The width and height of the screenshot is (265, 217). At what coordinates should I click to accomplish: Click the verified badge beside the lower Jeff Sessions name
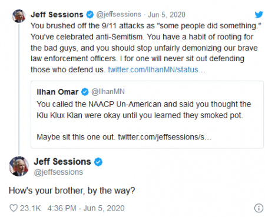point(98,162)
